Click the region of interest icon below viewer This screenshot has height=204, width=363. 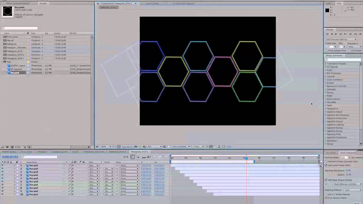tap(165, 146)
